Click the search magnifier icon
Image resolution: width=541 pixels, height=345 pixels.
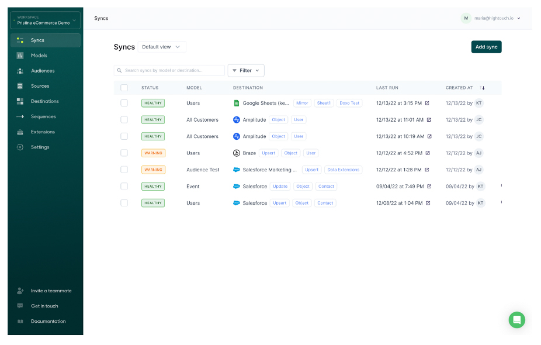(x=119, y=70)
